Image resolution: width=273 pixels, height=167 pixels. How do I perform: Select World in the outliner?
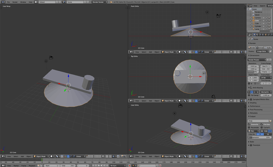[x=257, y=15]
